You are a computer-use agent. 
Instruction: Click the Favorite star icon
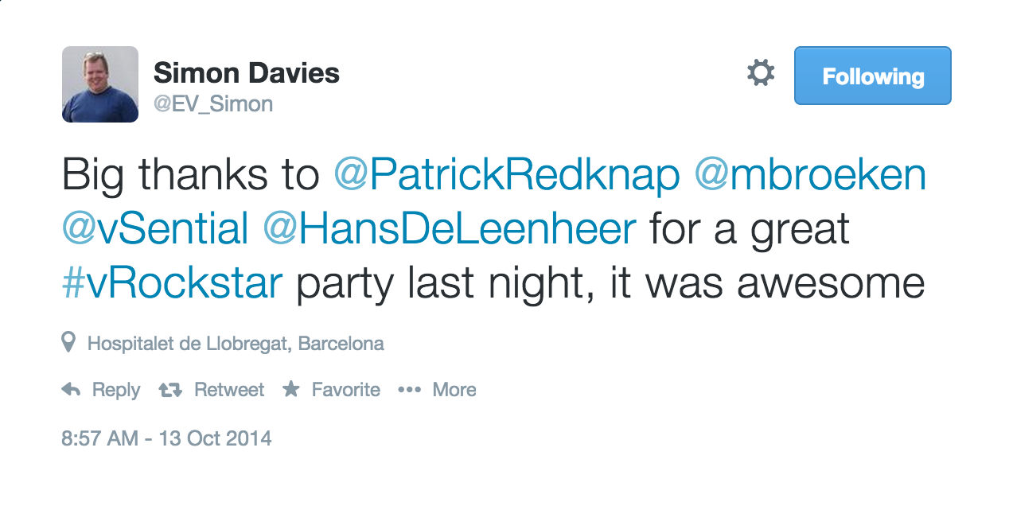tap(291, 389)
